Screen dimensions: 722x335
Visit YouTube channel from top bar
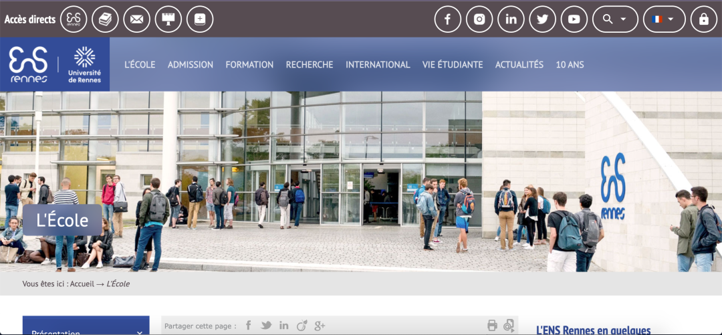pos(574,19)
